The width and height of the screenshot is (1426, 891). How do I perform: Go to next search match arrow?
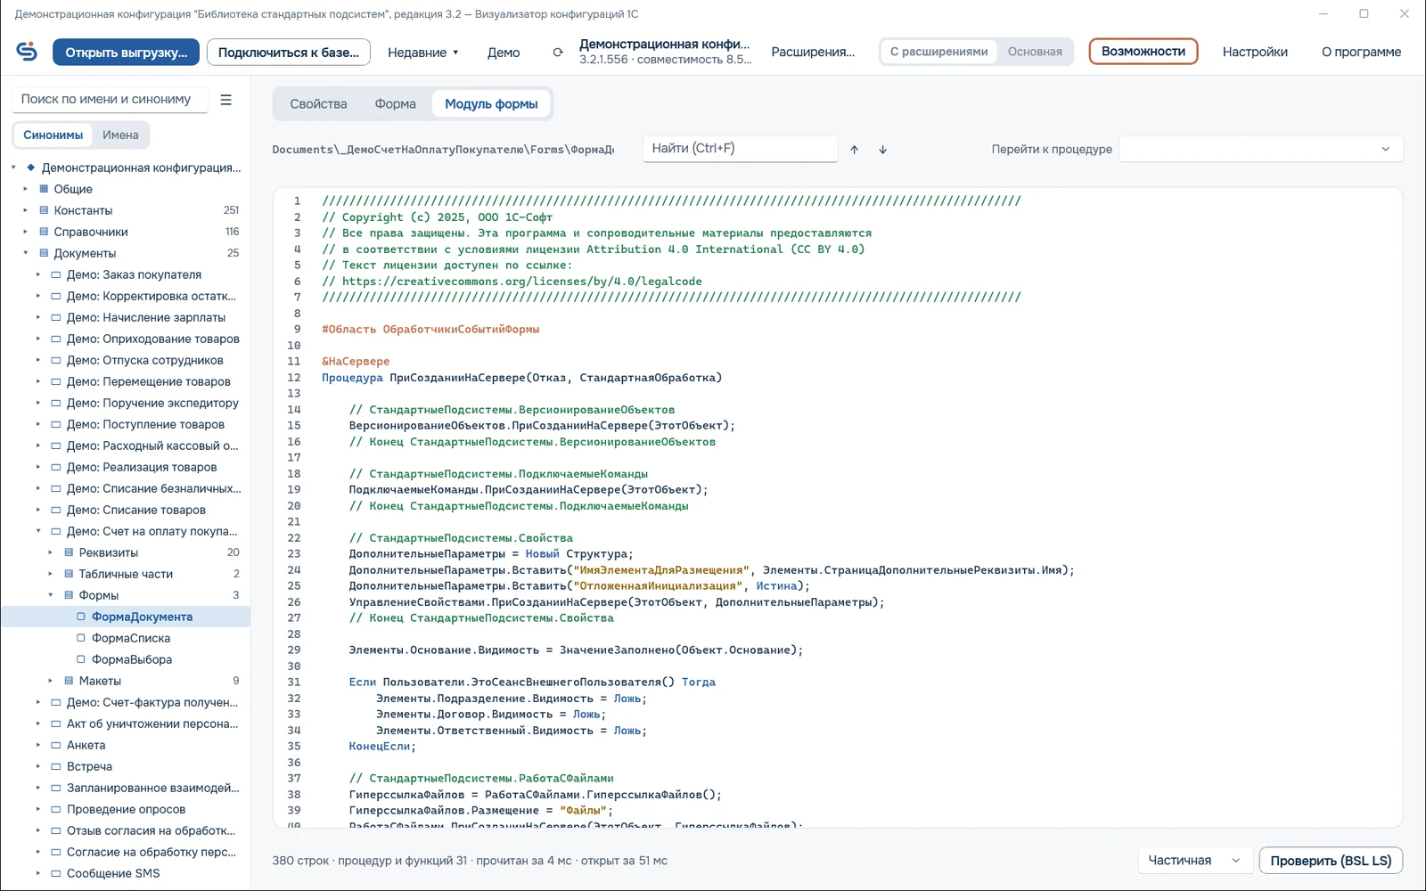(x=883, y=150)
